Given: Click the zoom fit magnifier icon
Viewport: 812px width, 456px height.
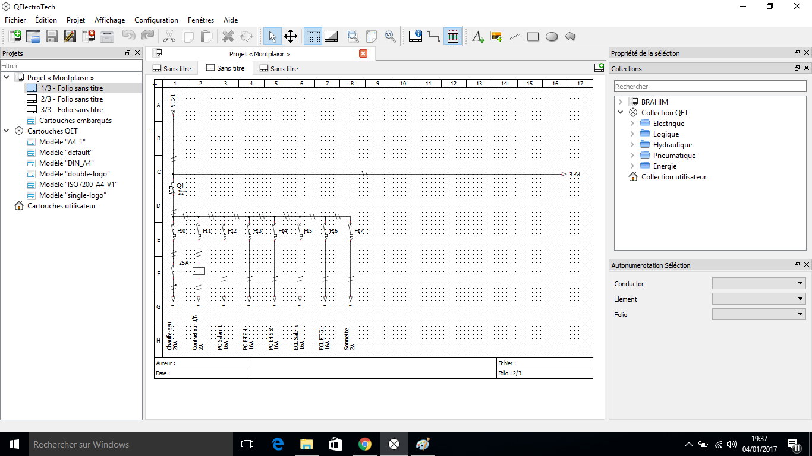Looking at the screenshot, I should tap(353, 36).
